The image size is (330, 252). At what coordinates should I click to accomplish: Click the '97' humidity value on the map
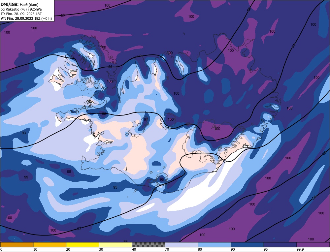pos(146,119)
